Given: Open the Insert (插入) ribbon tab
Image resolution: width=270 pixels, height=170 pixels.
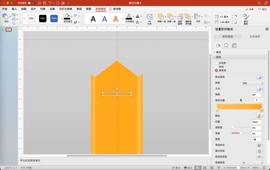Looking at the screenshot, I should pos(14,9).
